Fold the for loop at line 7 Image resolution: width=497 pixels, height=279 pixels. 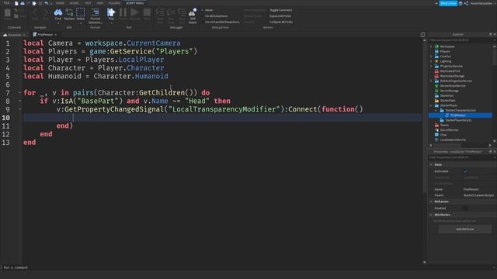[20, 93]
